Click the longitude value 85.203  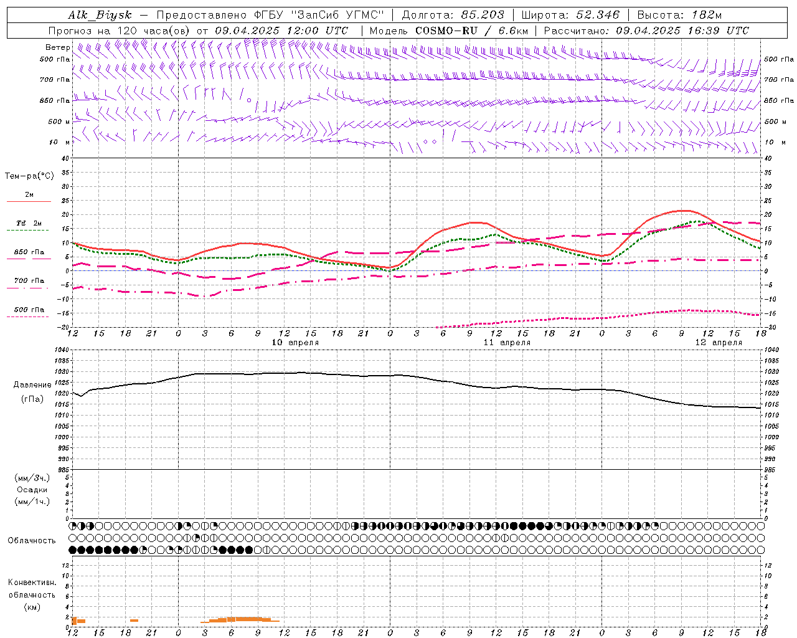(483, 15)
